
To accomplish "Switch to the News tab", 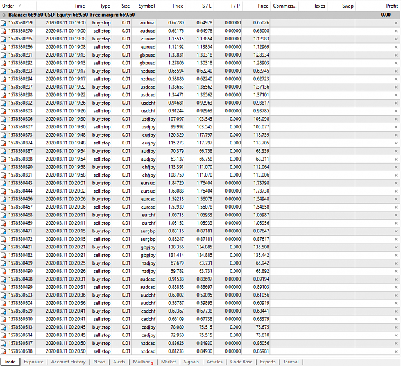I will [x=99, y=362].
